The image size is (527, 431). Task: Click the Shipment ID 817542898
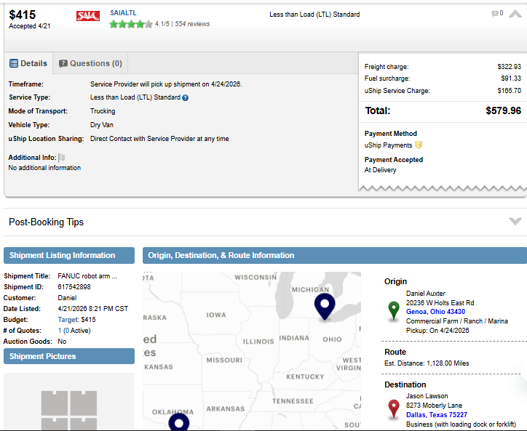click(x=74, y=287)
